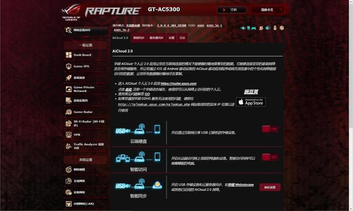
Task: Open the Game Radar icon
Action: (68, 112)
